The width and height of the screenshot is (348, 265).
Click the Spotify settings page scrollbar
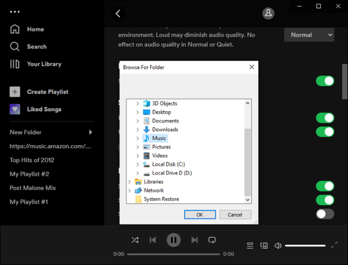(x=344, y=81)
